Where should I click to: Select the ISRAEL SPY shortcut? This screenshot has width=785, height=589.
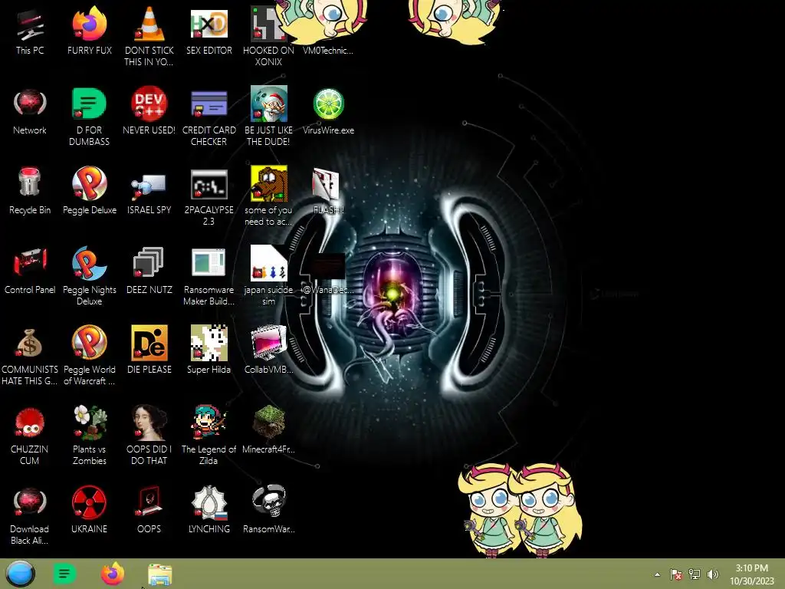point(149,186)
